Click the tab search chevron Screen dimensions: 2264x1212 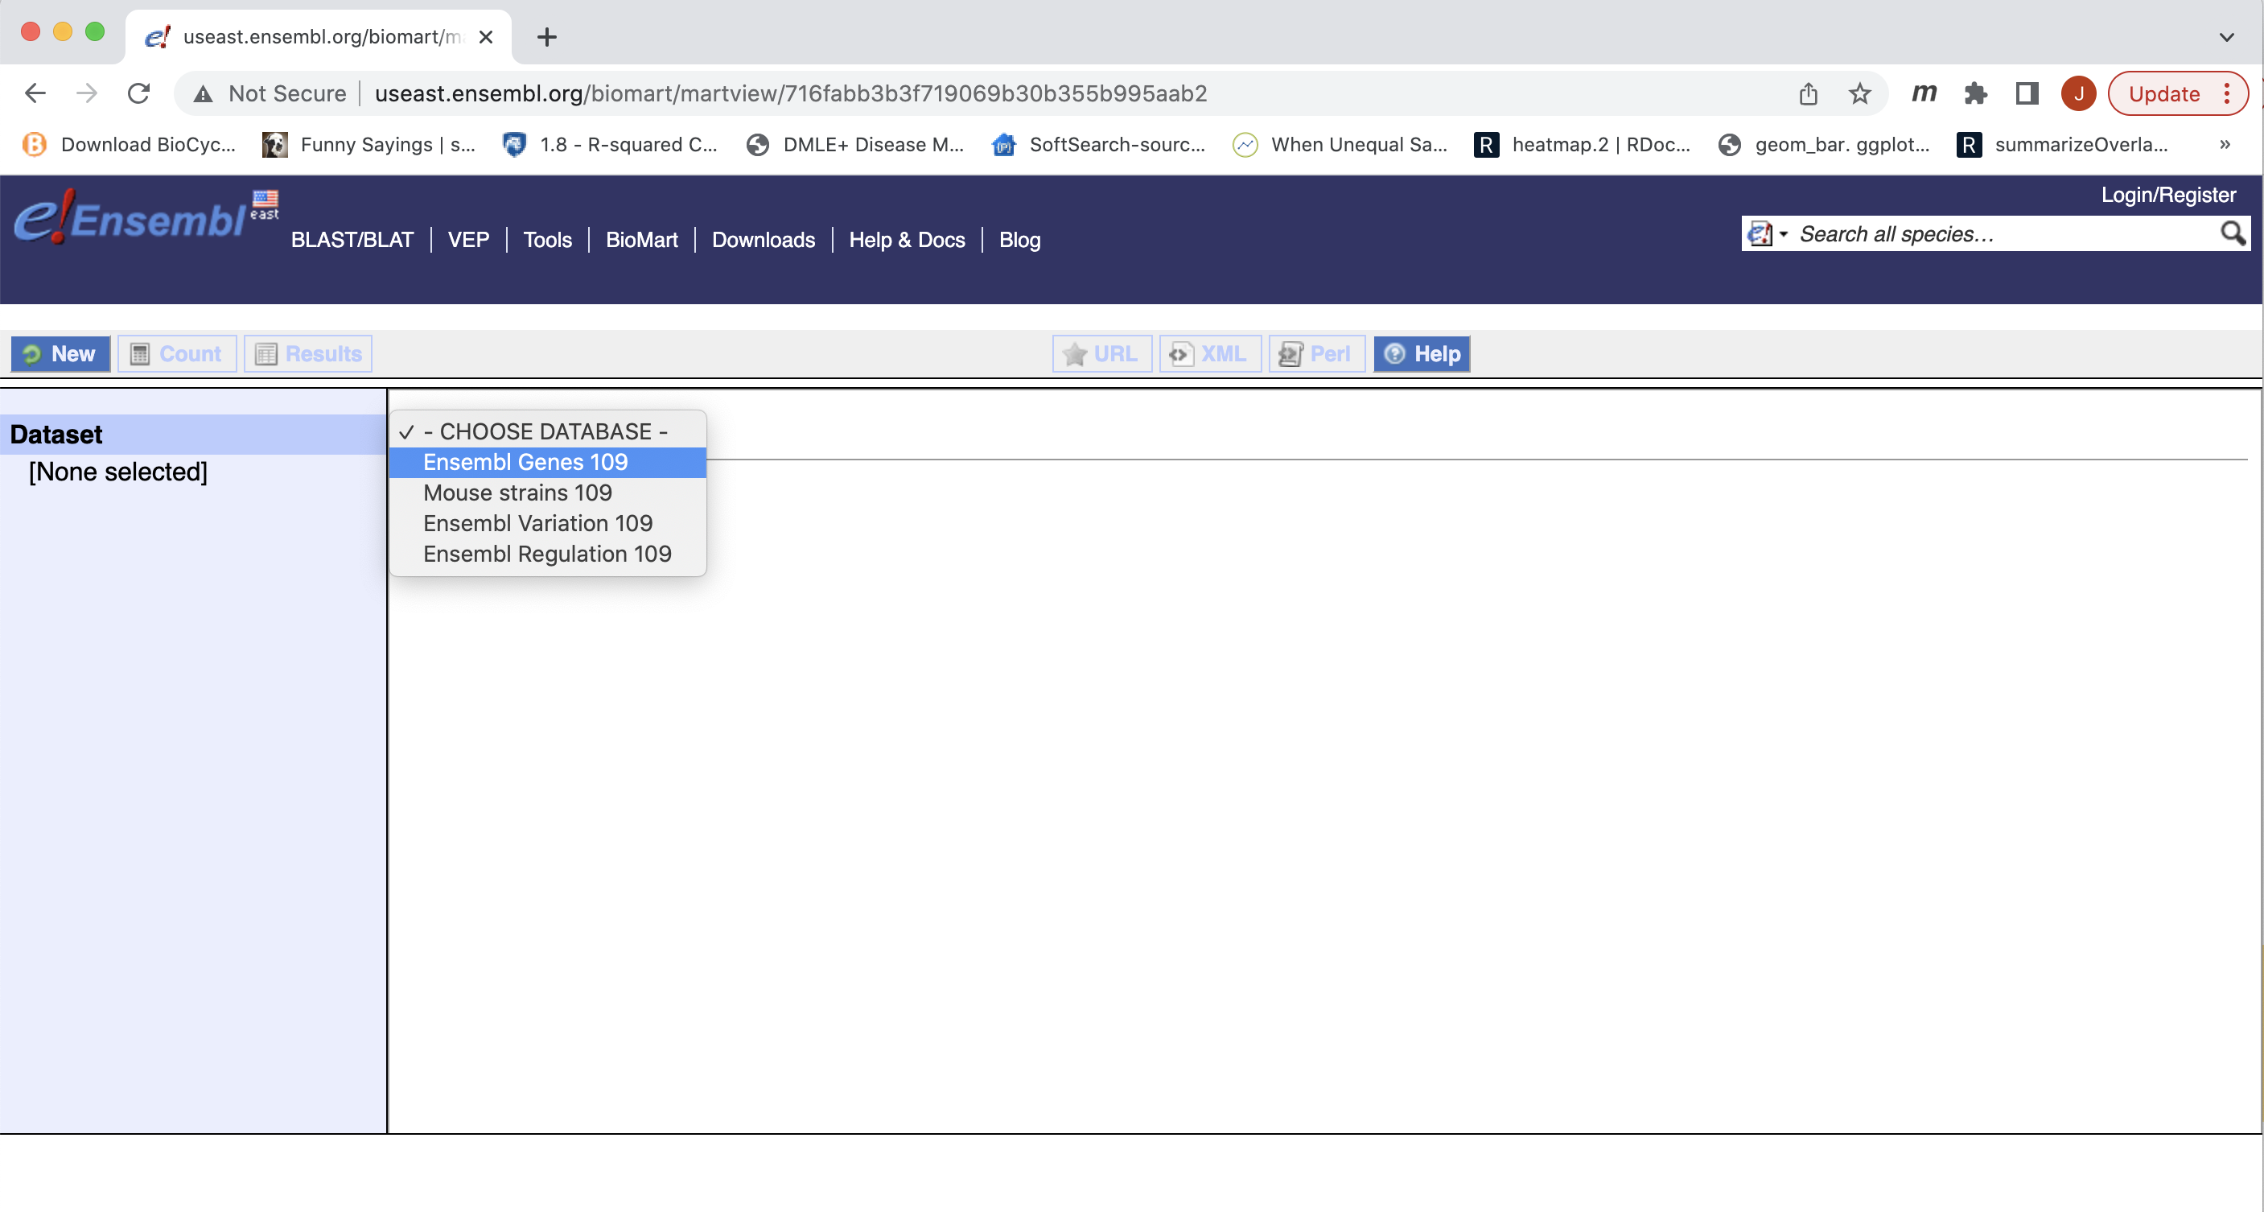[2226, 37]
